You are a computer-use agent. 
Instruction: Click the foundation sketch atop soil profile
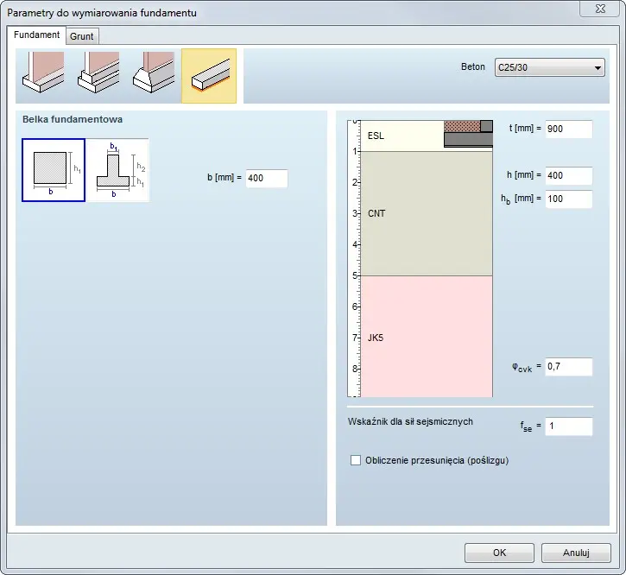(x=468, y=134)
